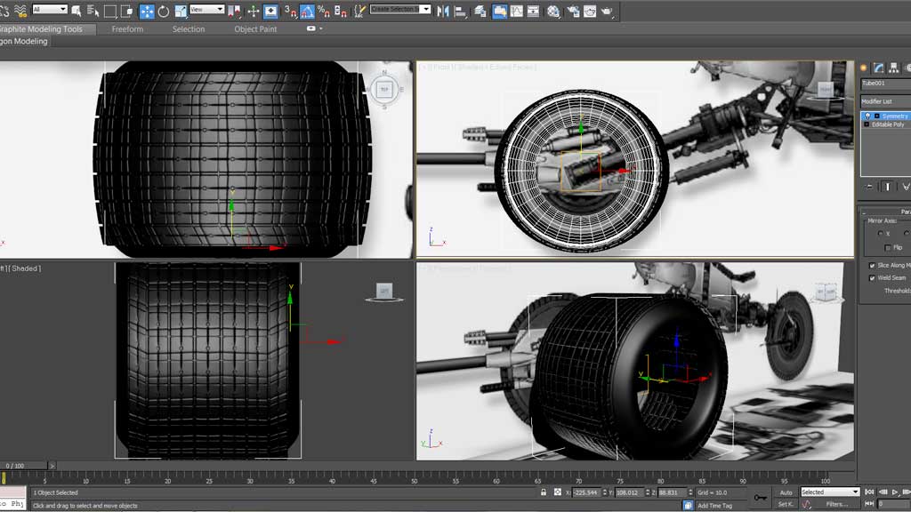Open the Schematic View
The width and height of the screenshot is (911, 512).
(x=533, y=11)
